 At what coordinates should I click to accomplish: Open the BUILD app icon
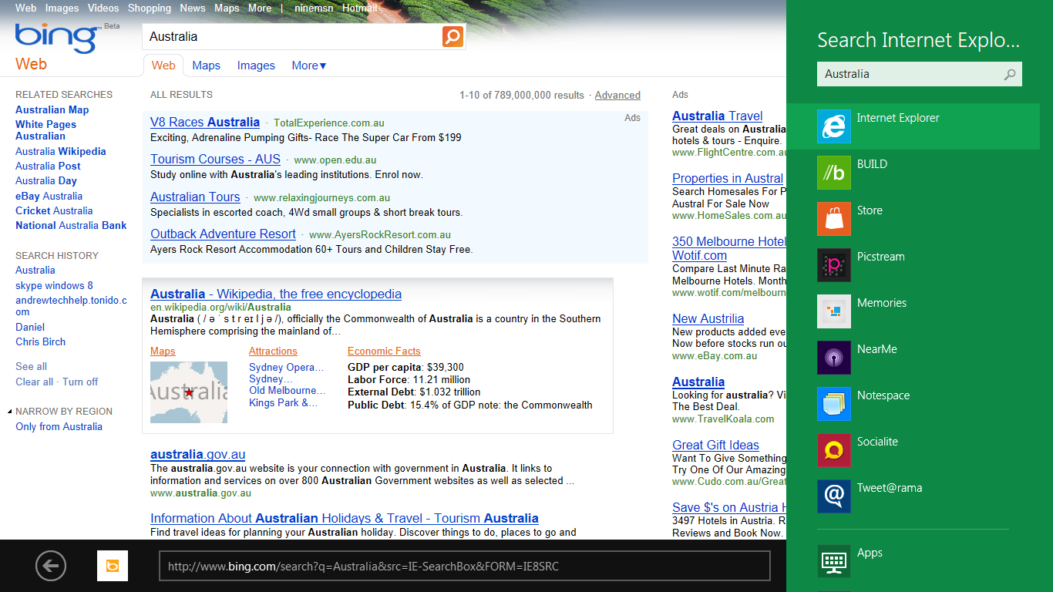click(x=834, y=173)
